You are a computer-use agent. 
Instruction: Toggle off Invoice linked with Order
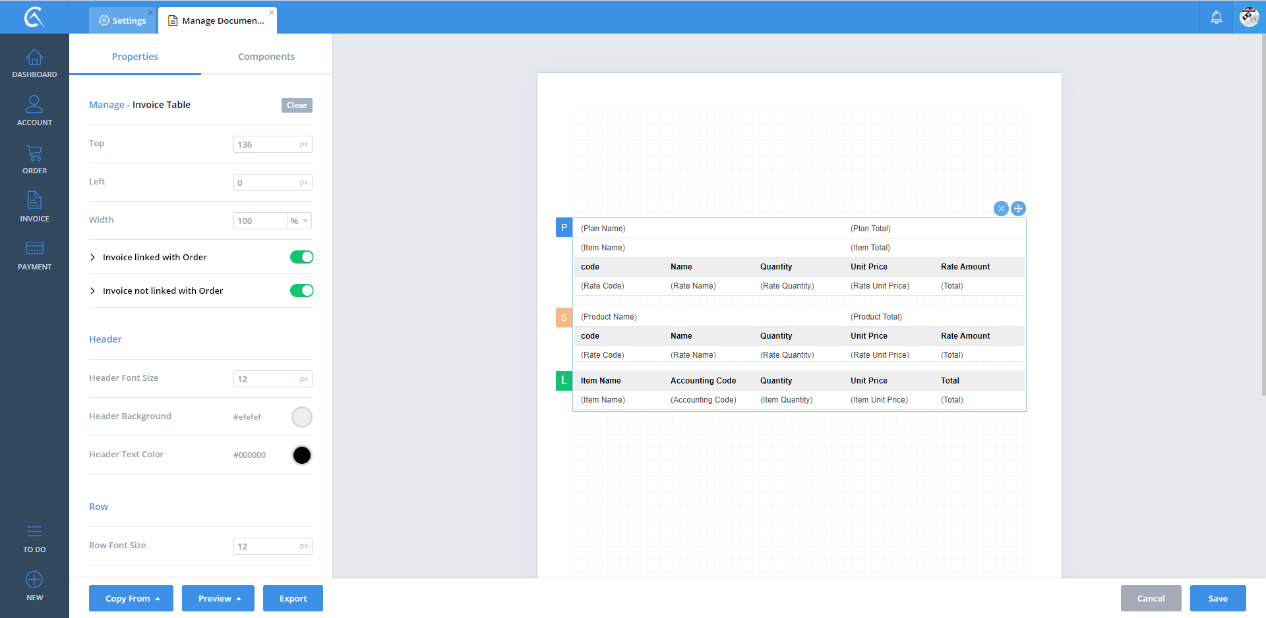[x=301, y=257]
